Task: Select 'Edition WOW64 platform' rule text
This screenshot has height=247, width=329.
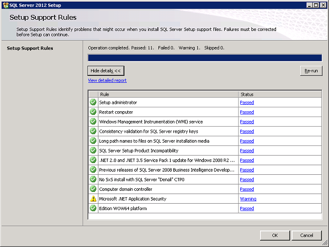Action: click(123, 209)
